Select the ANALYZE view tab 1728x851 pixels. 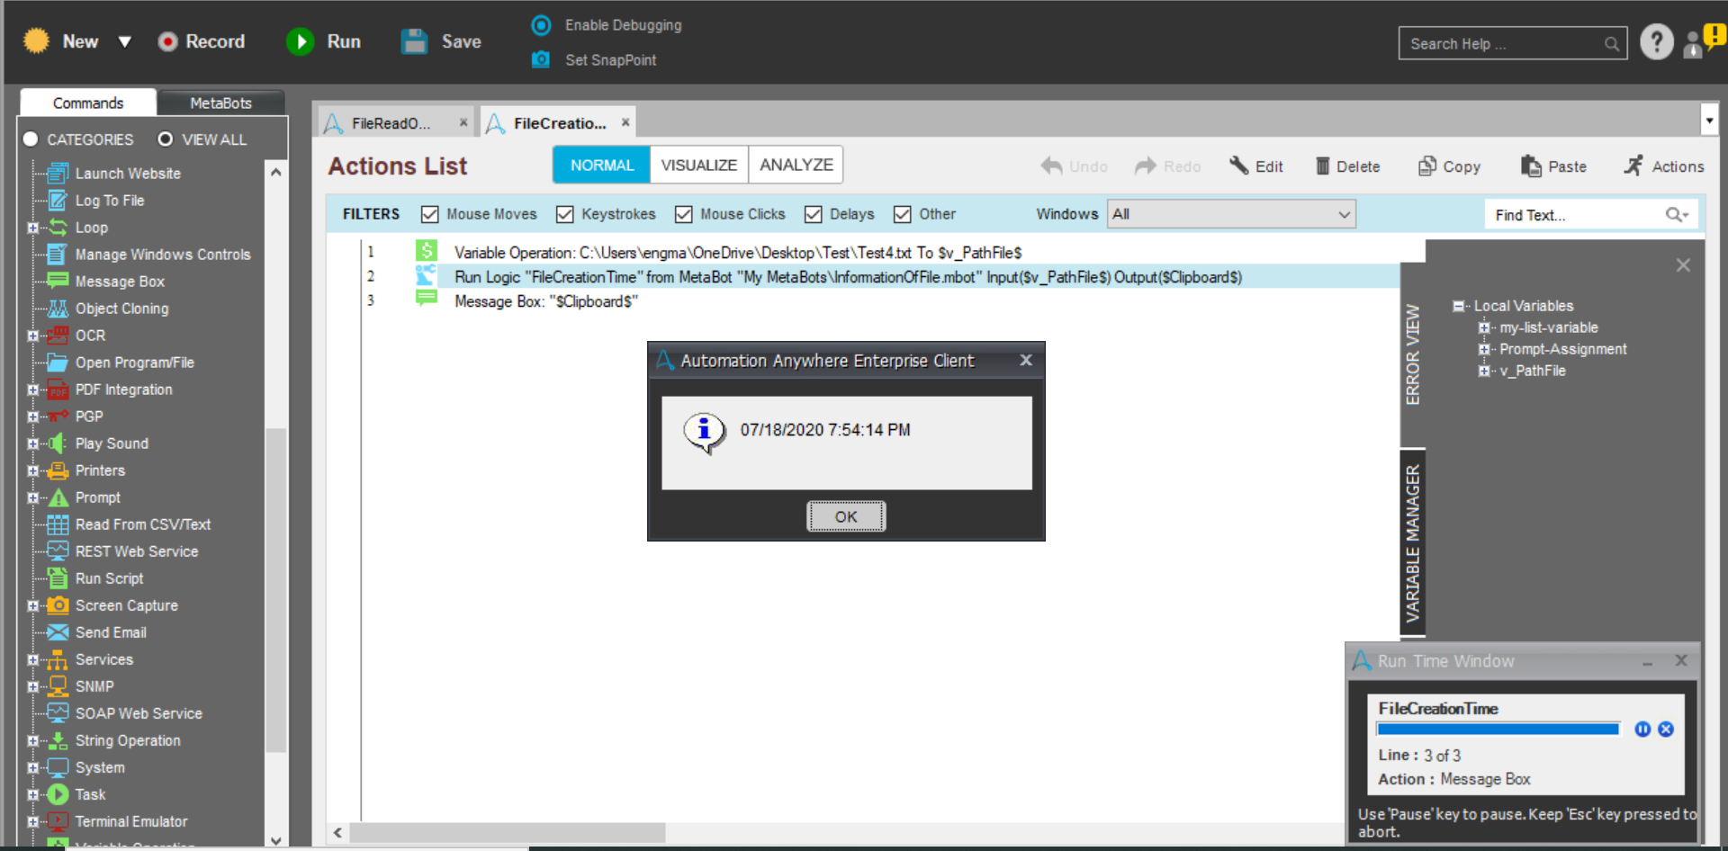[x=796, y=165]
